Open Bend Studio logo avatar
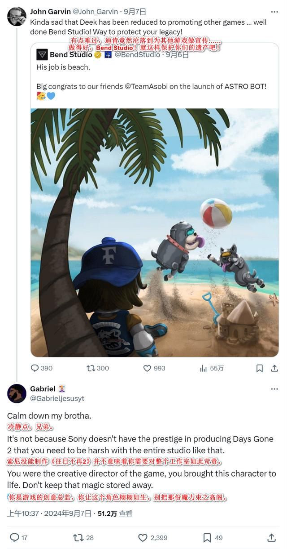The image size is (287, 549). 42,55
